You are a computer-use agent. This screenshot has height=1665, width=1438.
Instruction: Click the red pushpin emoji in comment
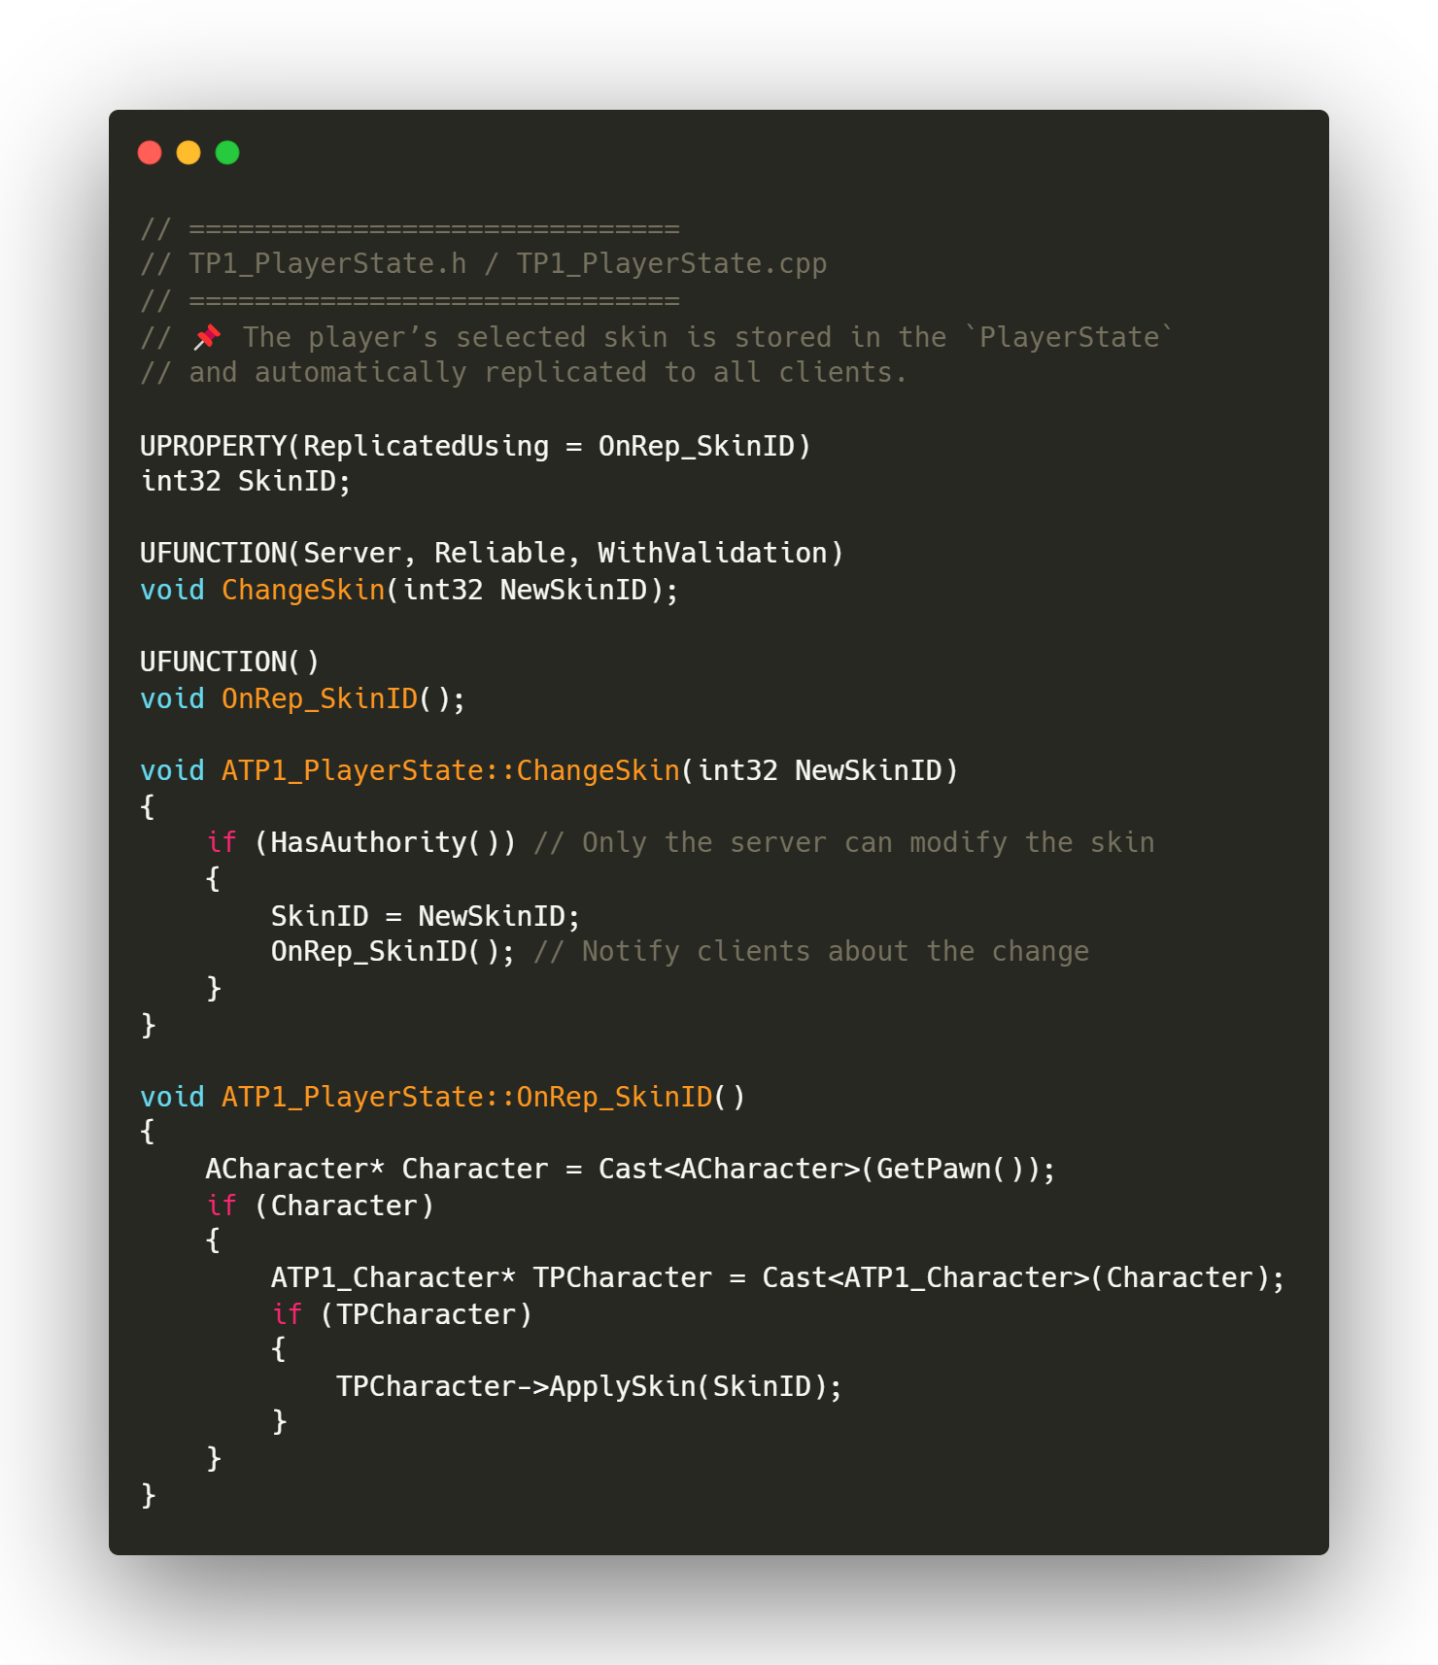[207, 337]
